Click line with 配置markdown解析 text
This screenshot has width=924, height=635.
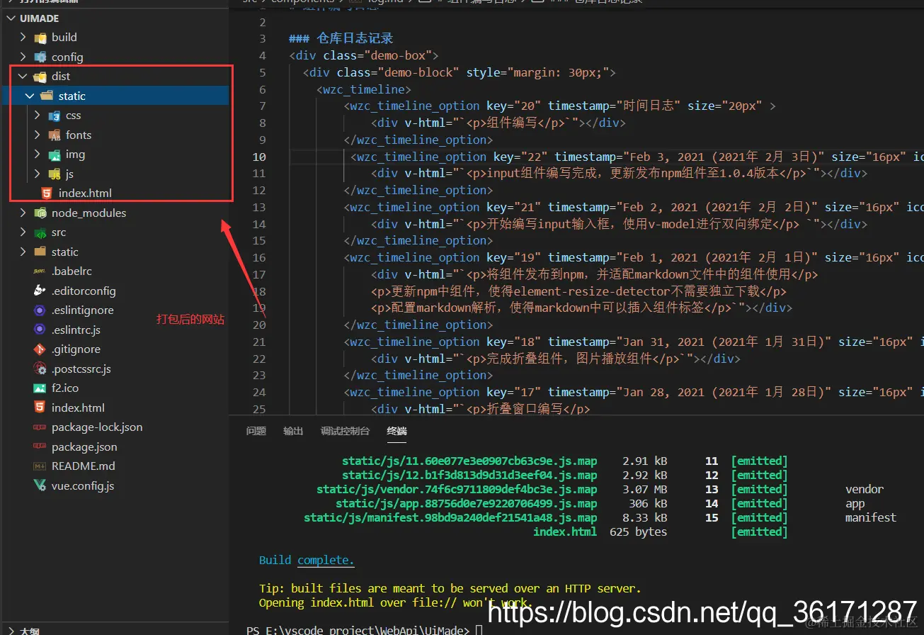point(581,308)
